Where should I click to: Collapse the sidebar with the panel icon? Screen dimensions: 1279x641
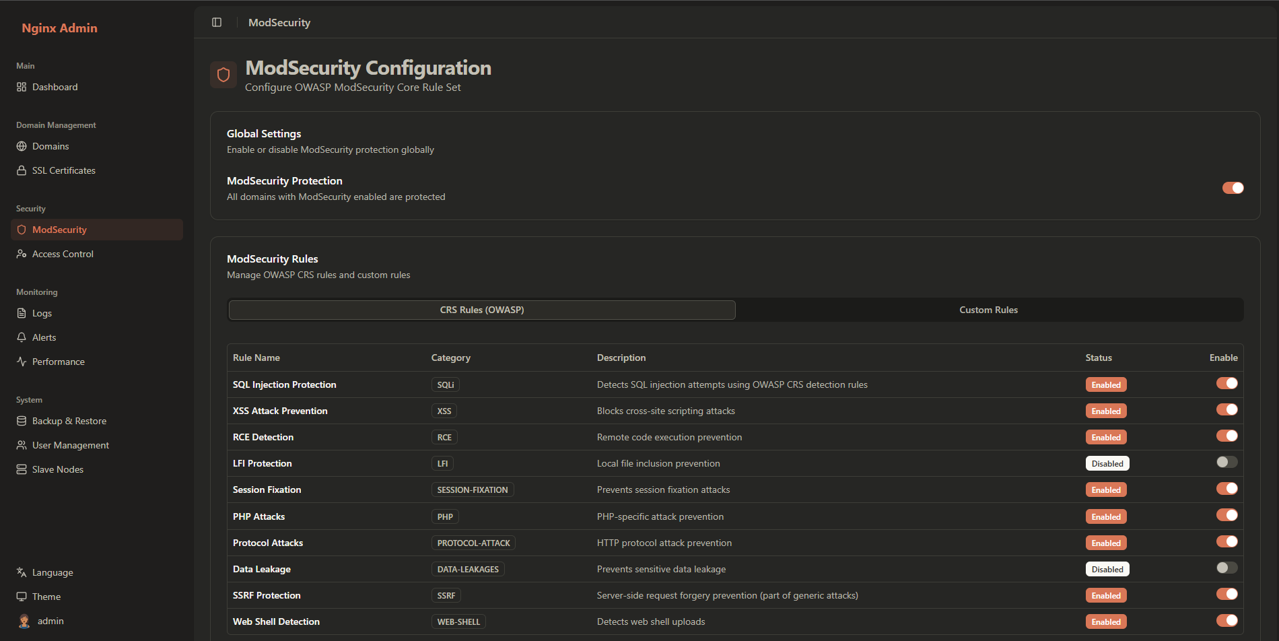click(x=217, y=22)
